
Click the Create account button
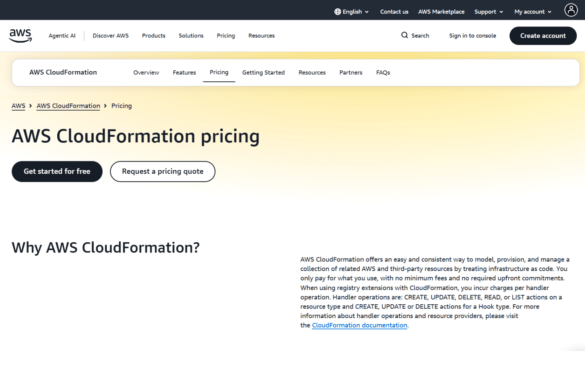click(543, 36)
